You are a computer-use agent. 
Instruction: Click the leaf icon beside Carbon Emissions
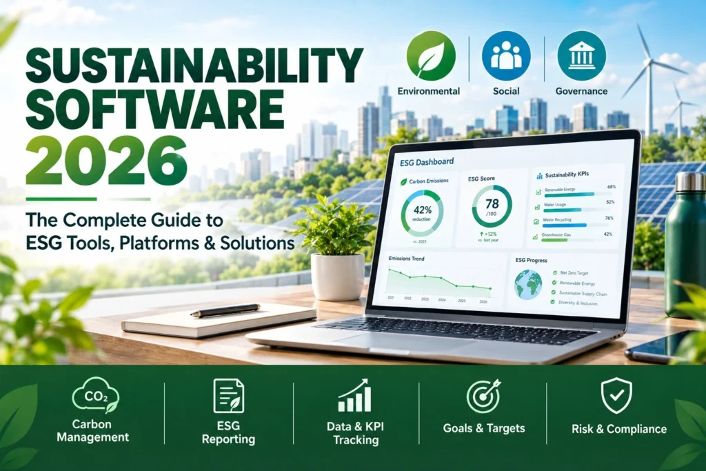click(403, 182)
